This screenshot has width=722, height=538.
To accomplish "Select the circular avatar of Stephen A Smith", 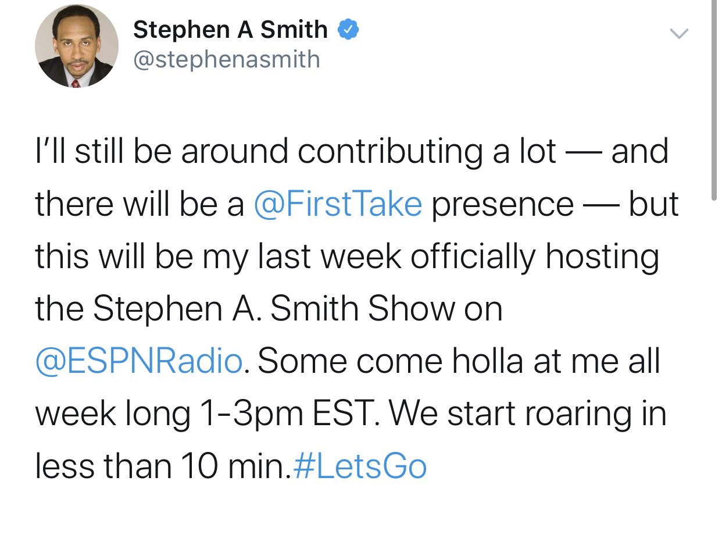I will [77, 45].
